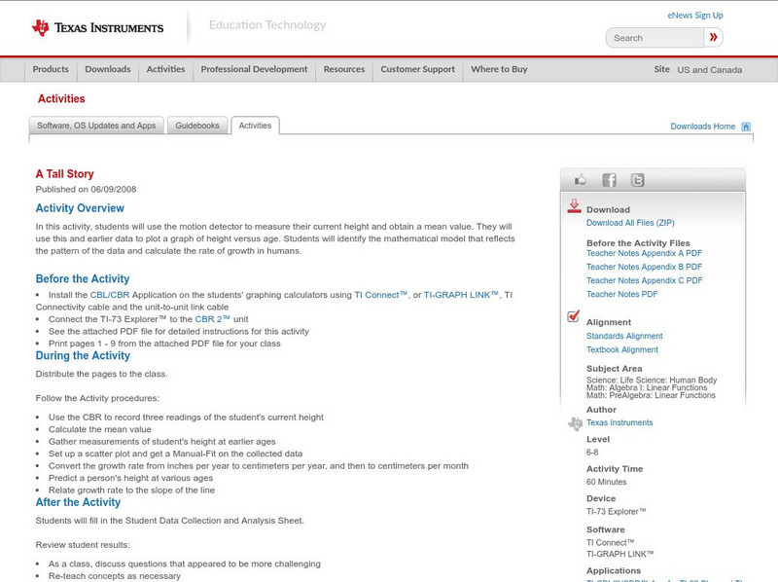Click the Alignment checkmark icon

573,316
